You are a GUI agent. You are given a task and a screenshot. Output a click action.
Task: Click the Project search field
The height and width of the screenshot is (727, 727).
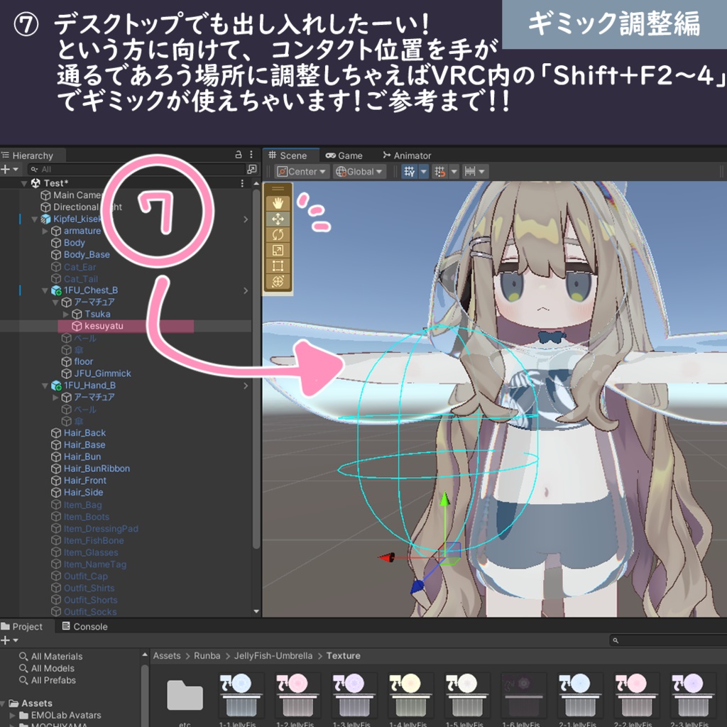[x=667, y=640]
